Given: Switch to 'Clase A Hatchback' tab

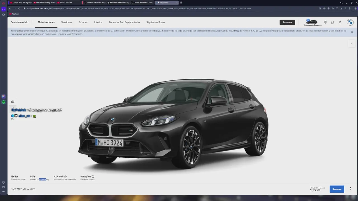Looking at the screenshot, I should [x=142, y=3].
